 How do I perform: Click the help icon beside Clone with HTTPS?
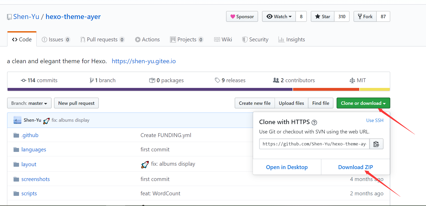click(314, 123)
